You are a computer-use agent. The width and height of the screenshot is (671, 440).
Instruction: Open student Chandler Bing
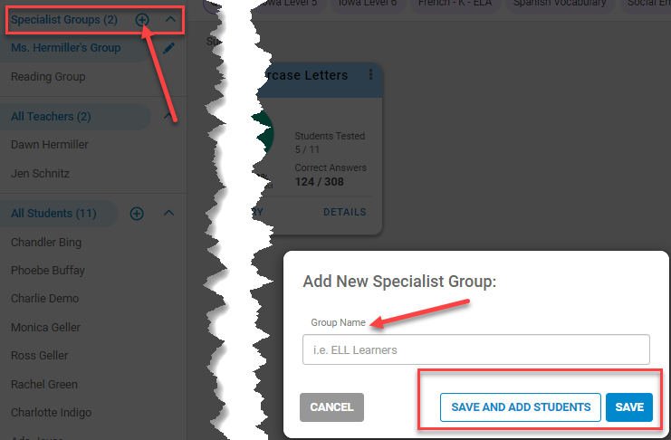46,243
